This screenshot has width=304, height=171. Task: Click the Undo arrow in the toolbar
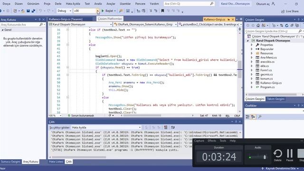(x=40, y=11)
